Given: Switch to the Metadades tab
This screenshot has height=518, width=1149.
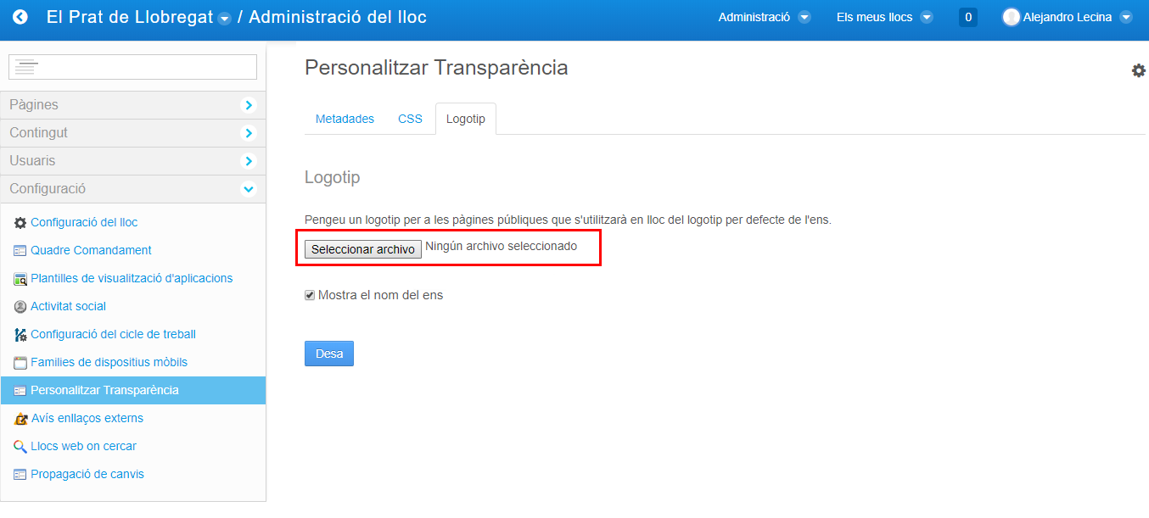Looking at the screenshot, I should point(345,120).
